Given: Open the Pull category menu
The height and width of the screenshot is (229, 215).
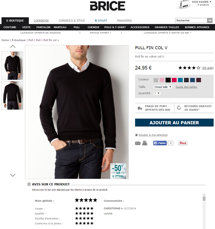Looking at the screenshot, I should pyautogui.click(x=77, y=27).
